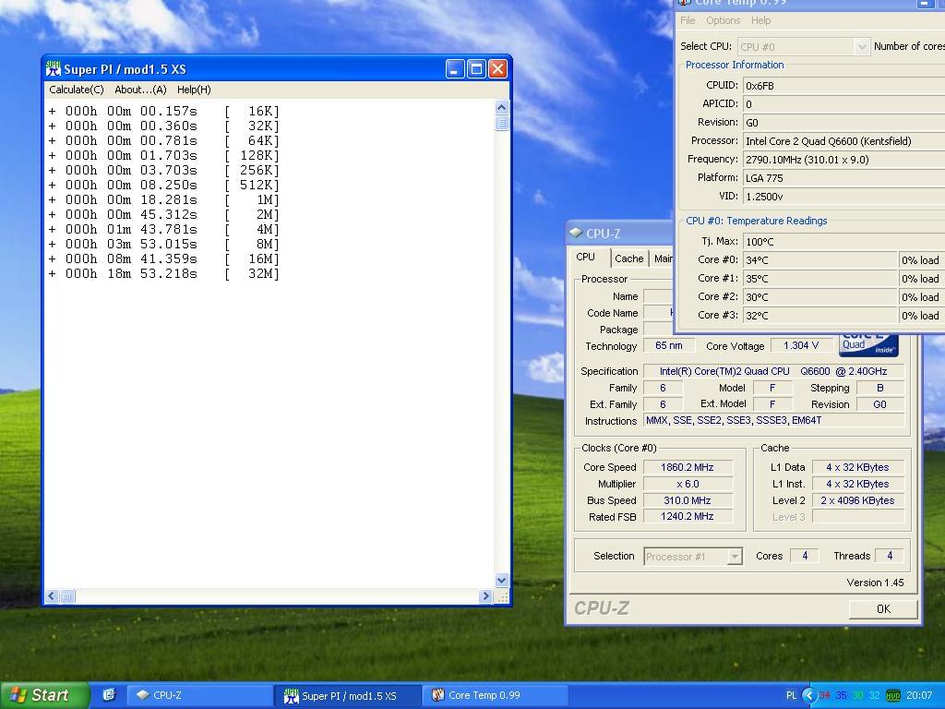The image size is (945, 709).
Task: Click the Super PI title bar icon
Action: tap(54, 69)
